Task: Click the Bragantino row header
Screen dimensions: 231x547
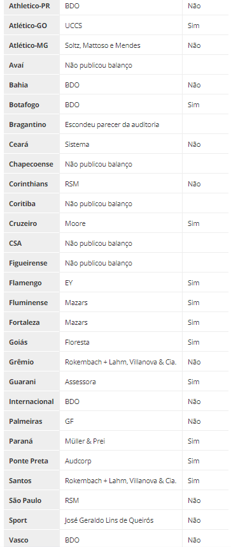Action: coord(32,124)
